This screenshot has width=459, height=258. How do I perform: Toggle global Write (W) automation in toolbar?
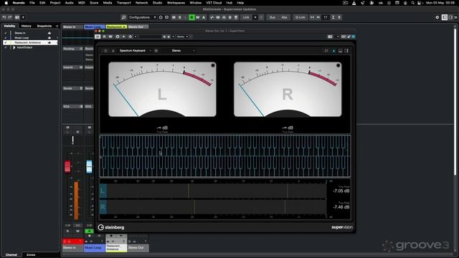click(198, 17)
